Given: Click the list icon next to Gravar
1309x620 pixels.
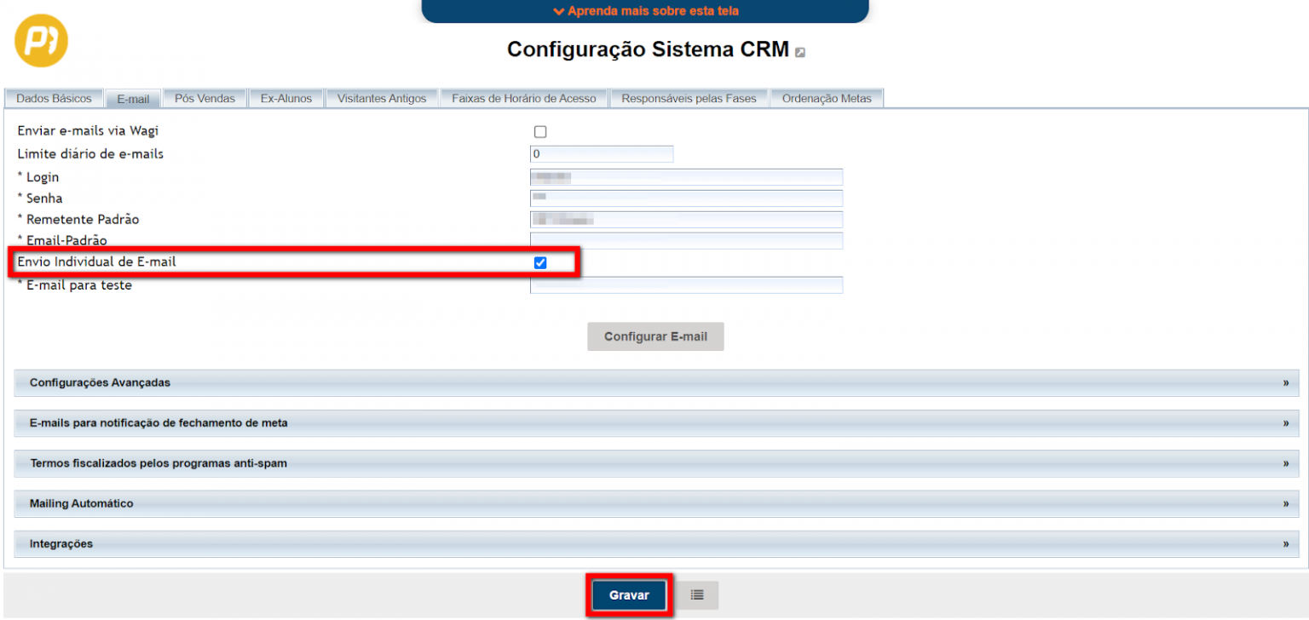Looking at the screenshot, I should 697,595.
